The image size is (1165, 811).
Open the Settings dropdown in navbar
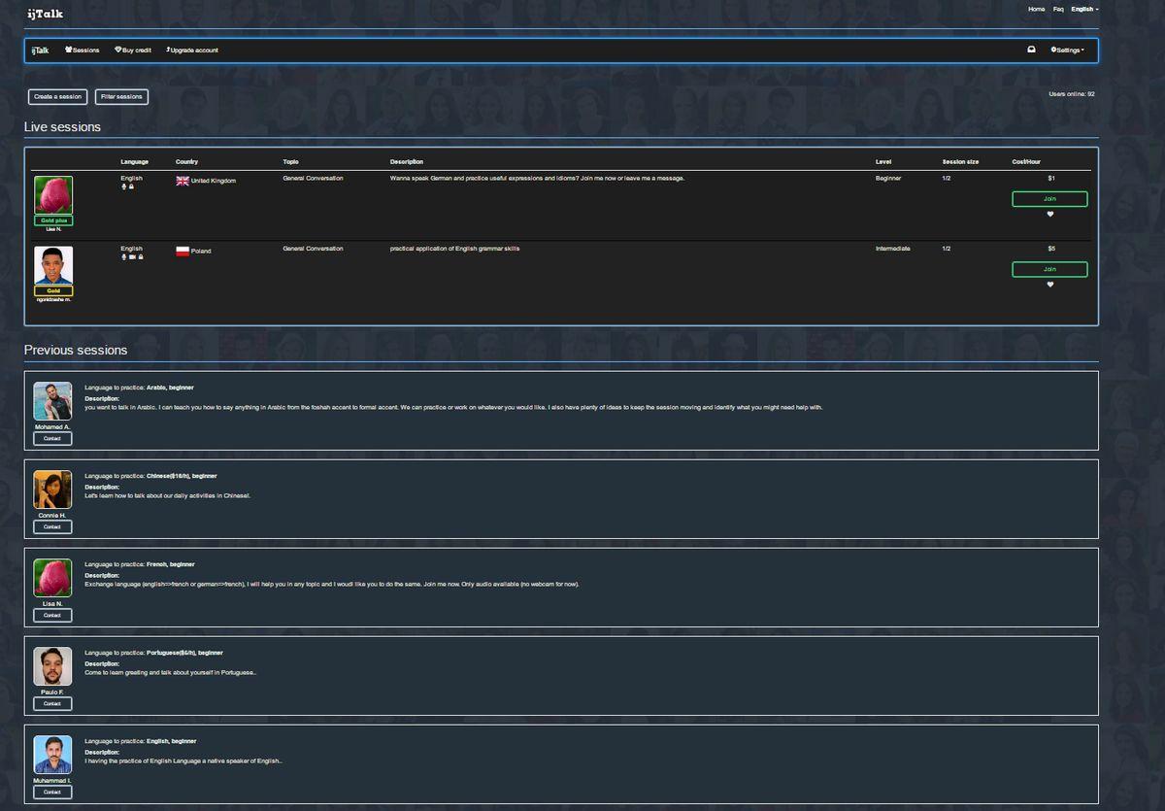tap(1067, 50)
